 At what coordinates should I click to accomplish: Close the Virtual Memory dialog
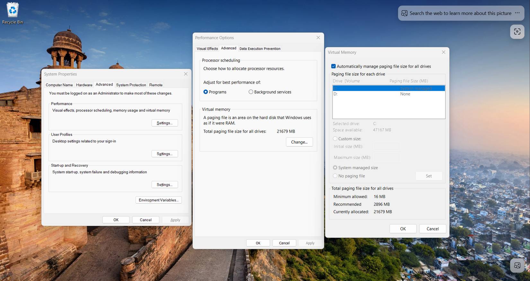click(x=443, y=52)
